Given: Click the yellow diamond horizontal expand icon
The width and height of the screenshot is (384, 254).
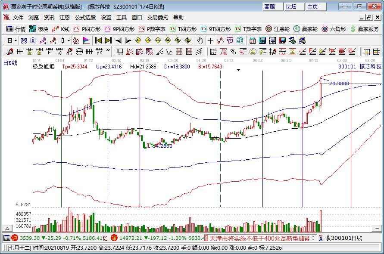Looking at the screenshot, I should click(x=158, y=40).
